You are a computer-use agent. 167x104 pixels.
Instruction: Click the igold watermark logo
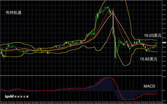(x=17, y=96)
